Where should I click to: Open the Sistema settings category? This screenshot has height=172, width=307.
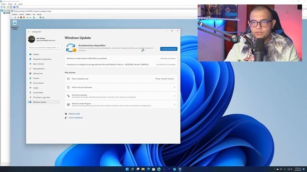(x=44, y=54)
